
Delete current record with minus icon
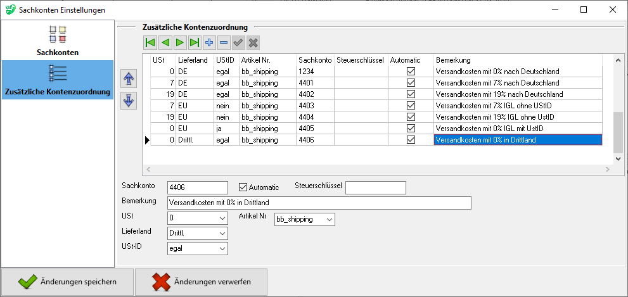click(223, 42)
